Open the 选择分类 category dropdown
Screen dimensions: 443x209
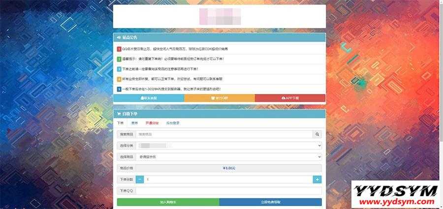228,146
